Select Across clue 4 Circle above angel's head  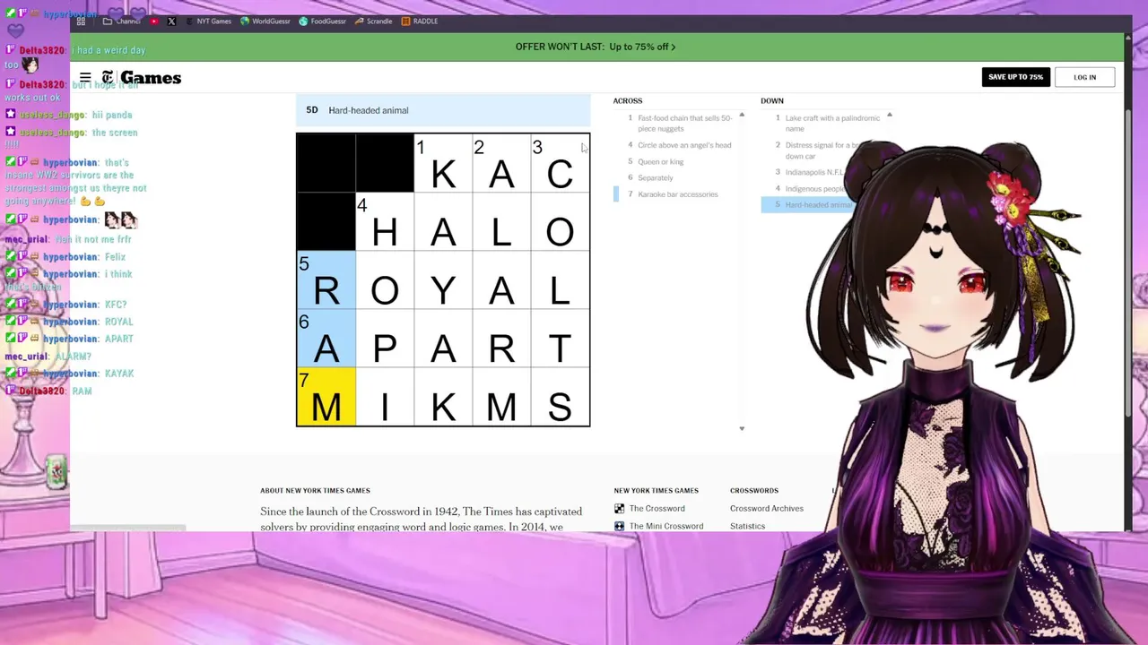(678, 145)
